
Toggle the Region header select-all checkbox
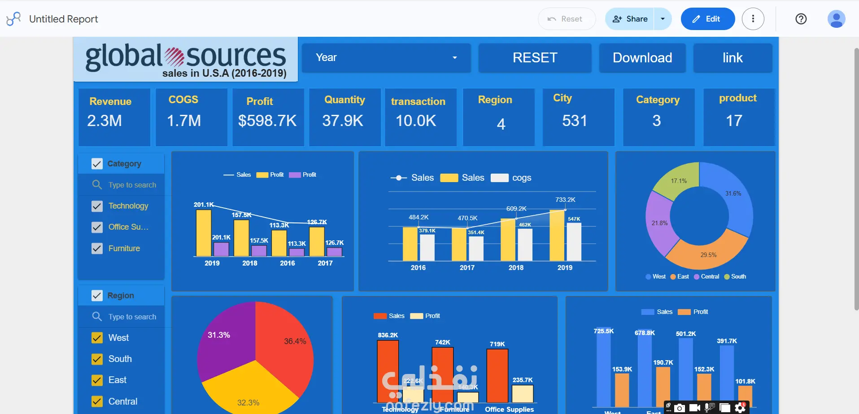[97, 296]
